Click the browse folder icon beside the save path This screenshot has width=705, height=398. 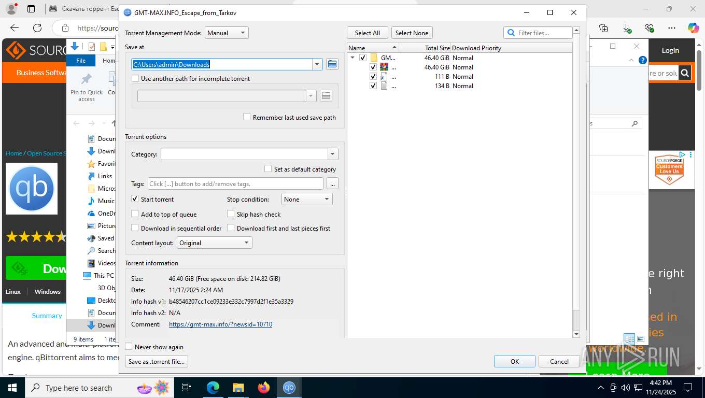[332, 64]
